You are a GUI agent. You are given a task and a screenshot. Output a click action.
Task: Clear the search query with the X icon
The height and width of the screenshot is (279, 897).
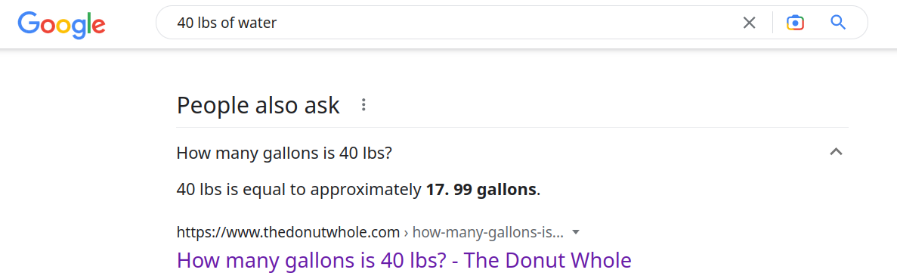pyautogui.click(x=749, y=23)
